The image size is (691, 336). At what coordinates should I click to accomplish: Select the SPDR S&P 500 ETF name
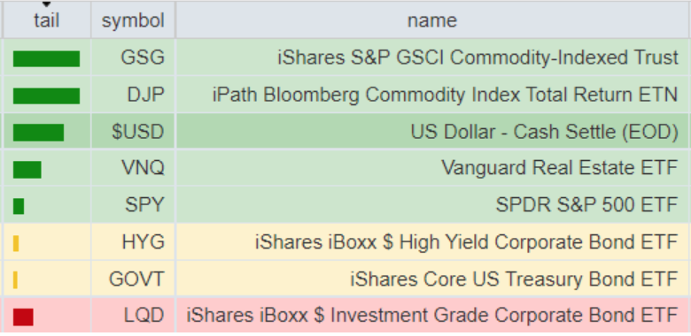coord(586,204)
